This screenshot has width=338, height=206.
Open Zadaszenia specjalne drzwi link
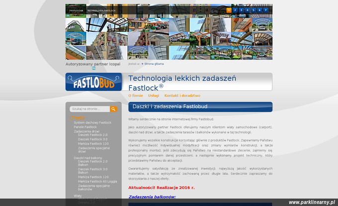pyautogui.click(x=94, y=149)
